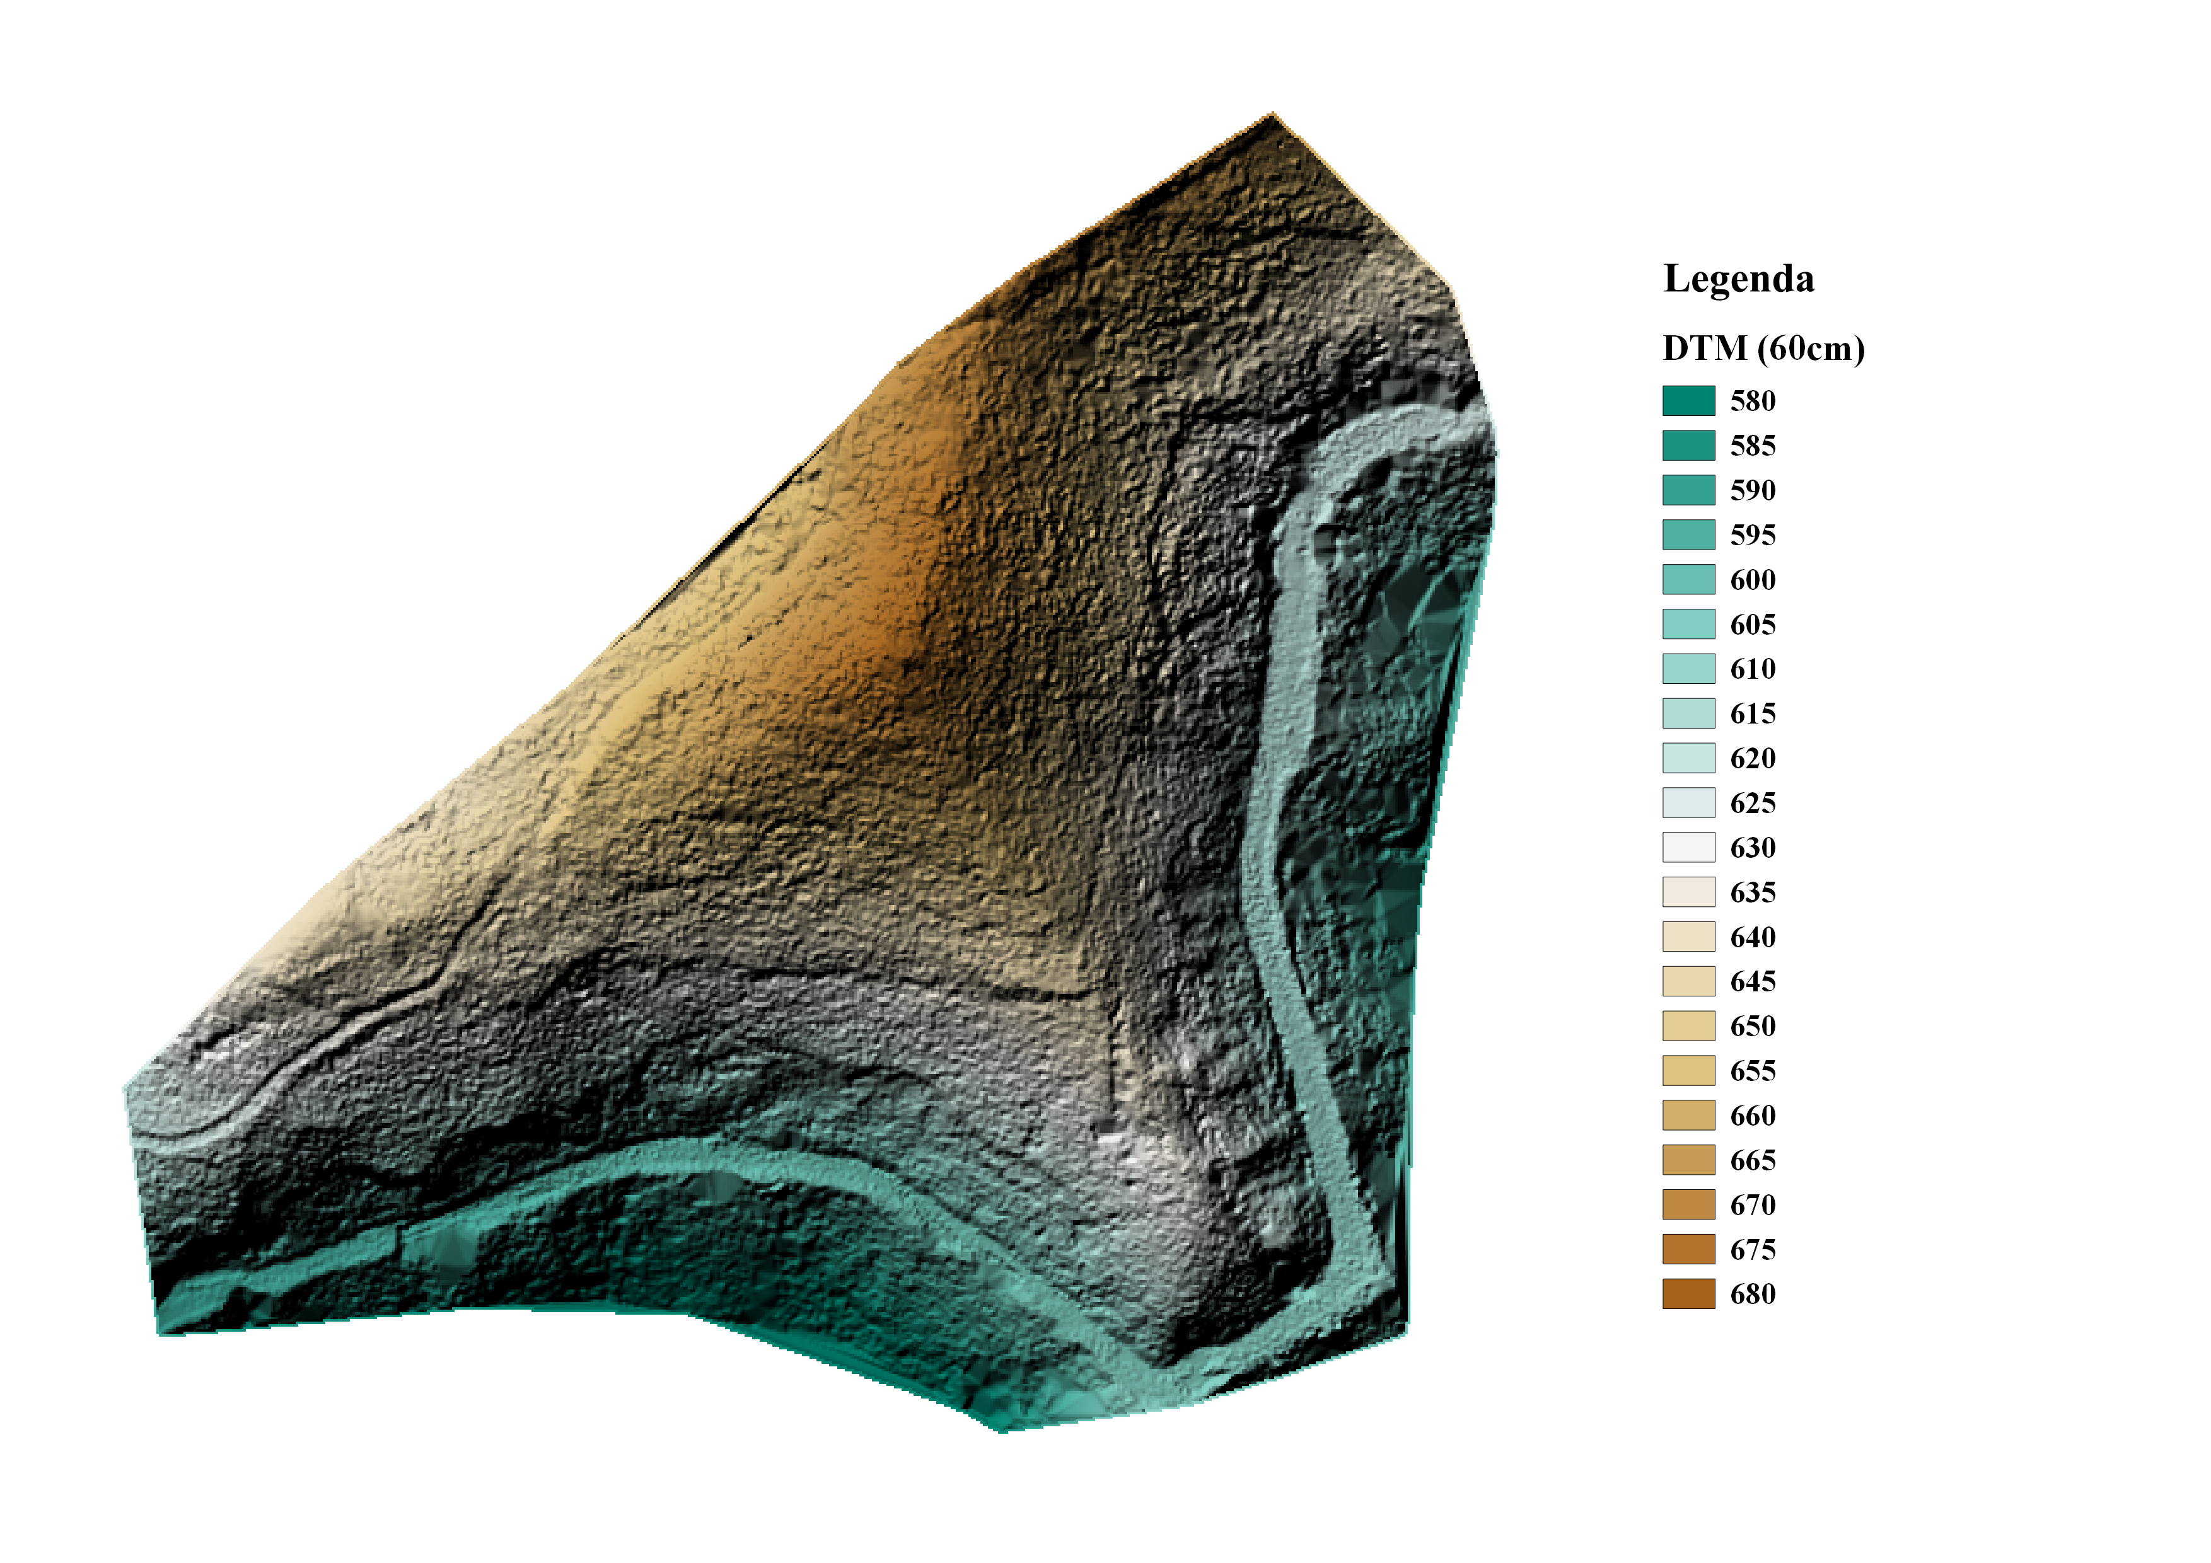This screenshot has width=2211, height=1563.
Task: Select the 660 legend swatch
Action: 1688,1116
